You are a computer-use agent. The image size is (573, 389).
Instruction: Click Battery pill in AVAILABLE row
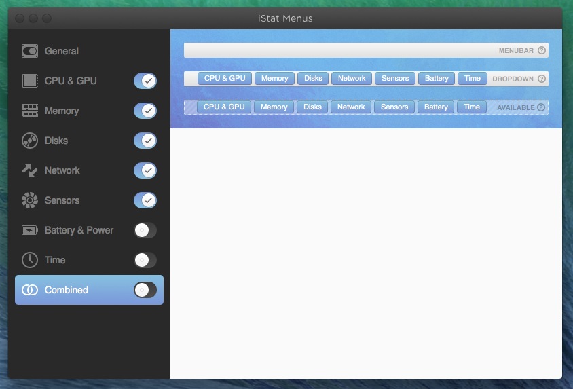point(436,107)
